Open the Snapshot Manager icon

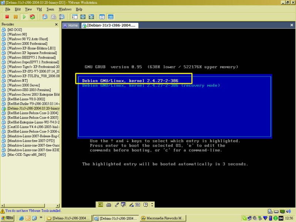tap(62, 17)
